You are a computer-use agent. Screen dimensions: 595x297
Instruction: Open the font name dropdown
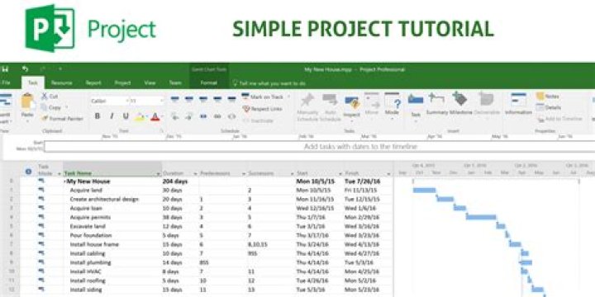[x=127, y=101]
